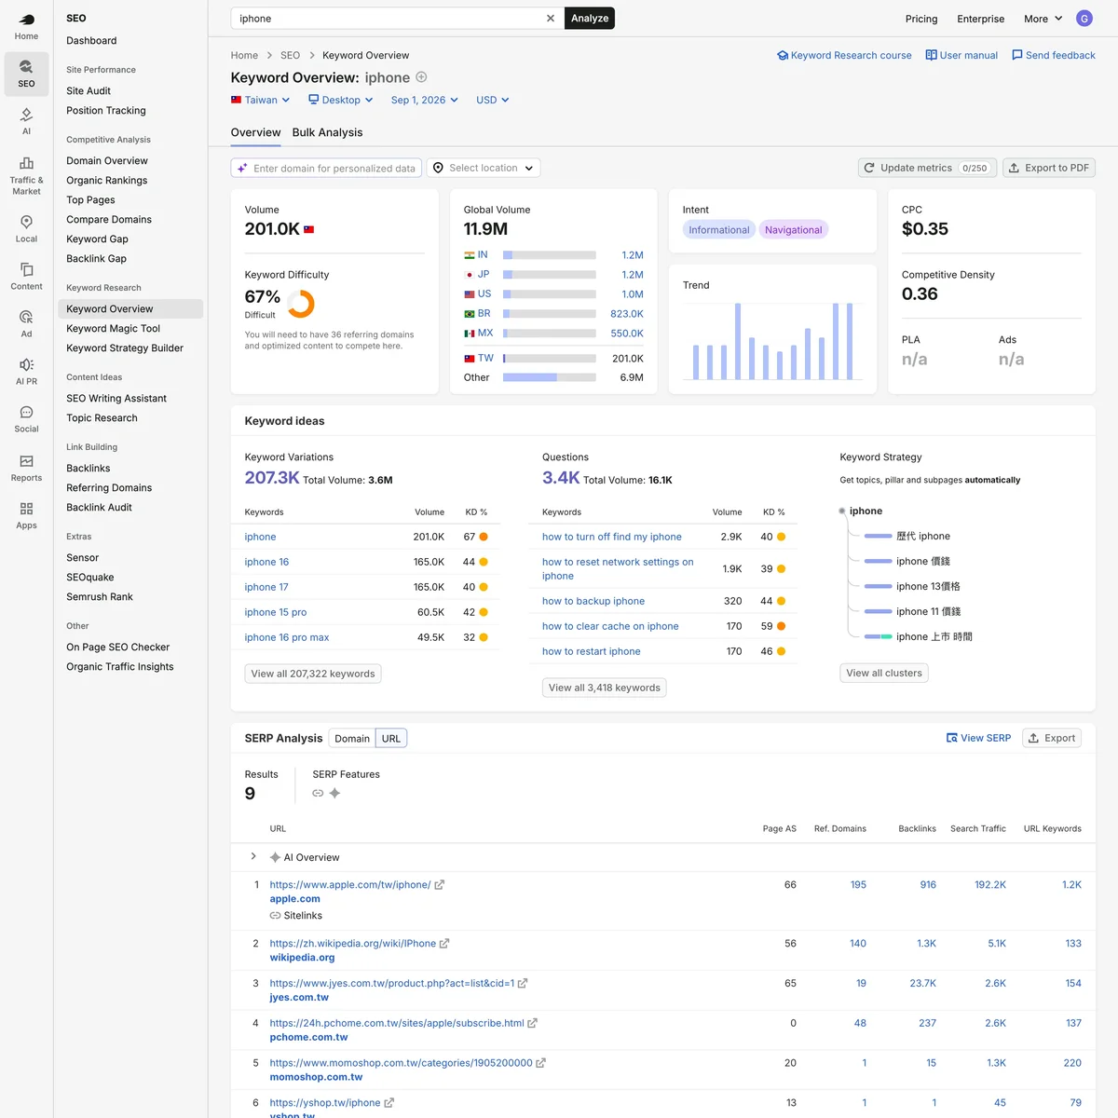This screenshot has width=1118, height=1118.
Task: Expand the More menu in header
Action: tap(1043, 19)
